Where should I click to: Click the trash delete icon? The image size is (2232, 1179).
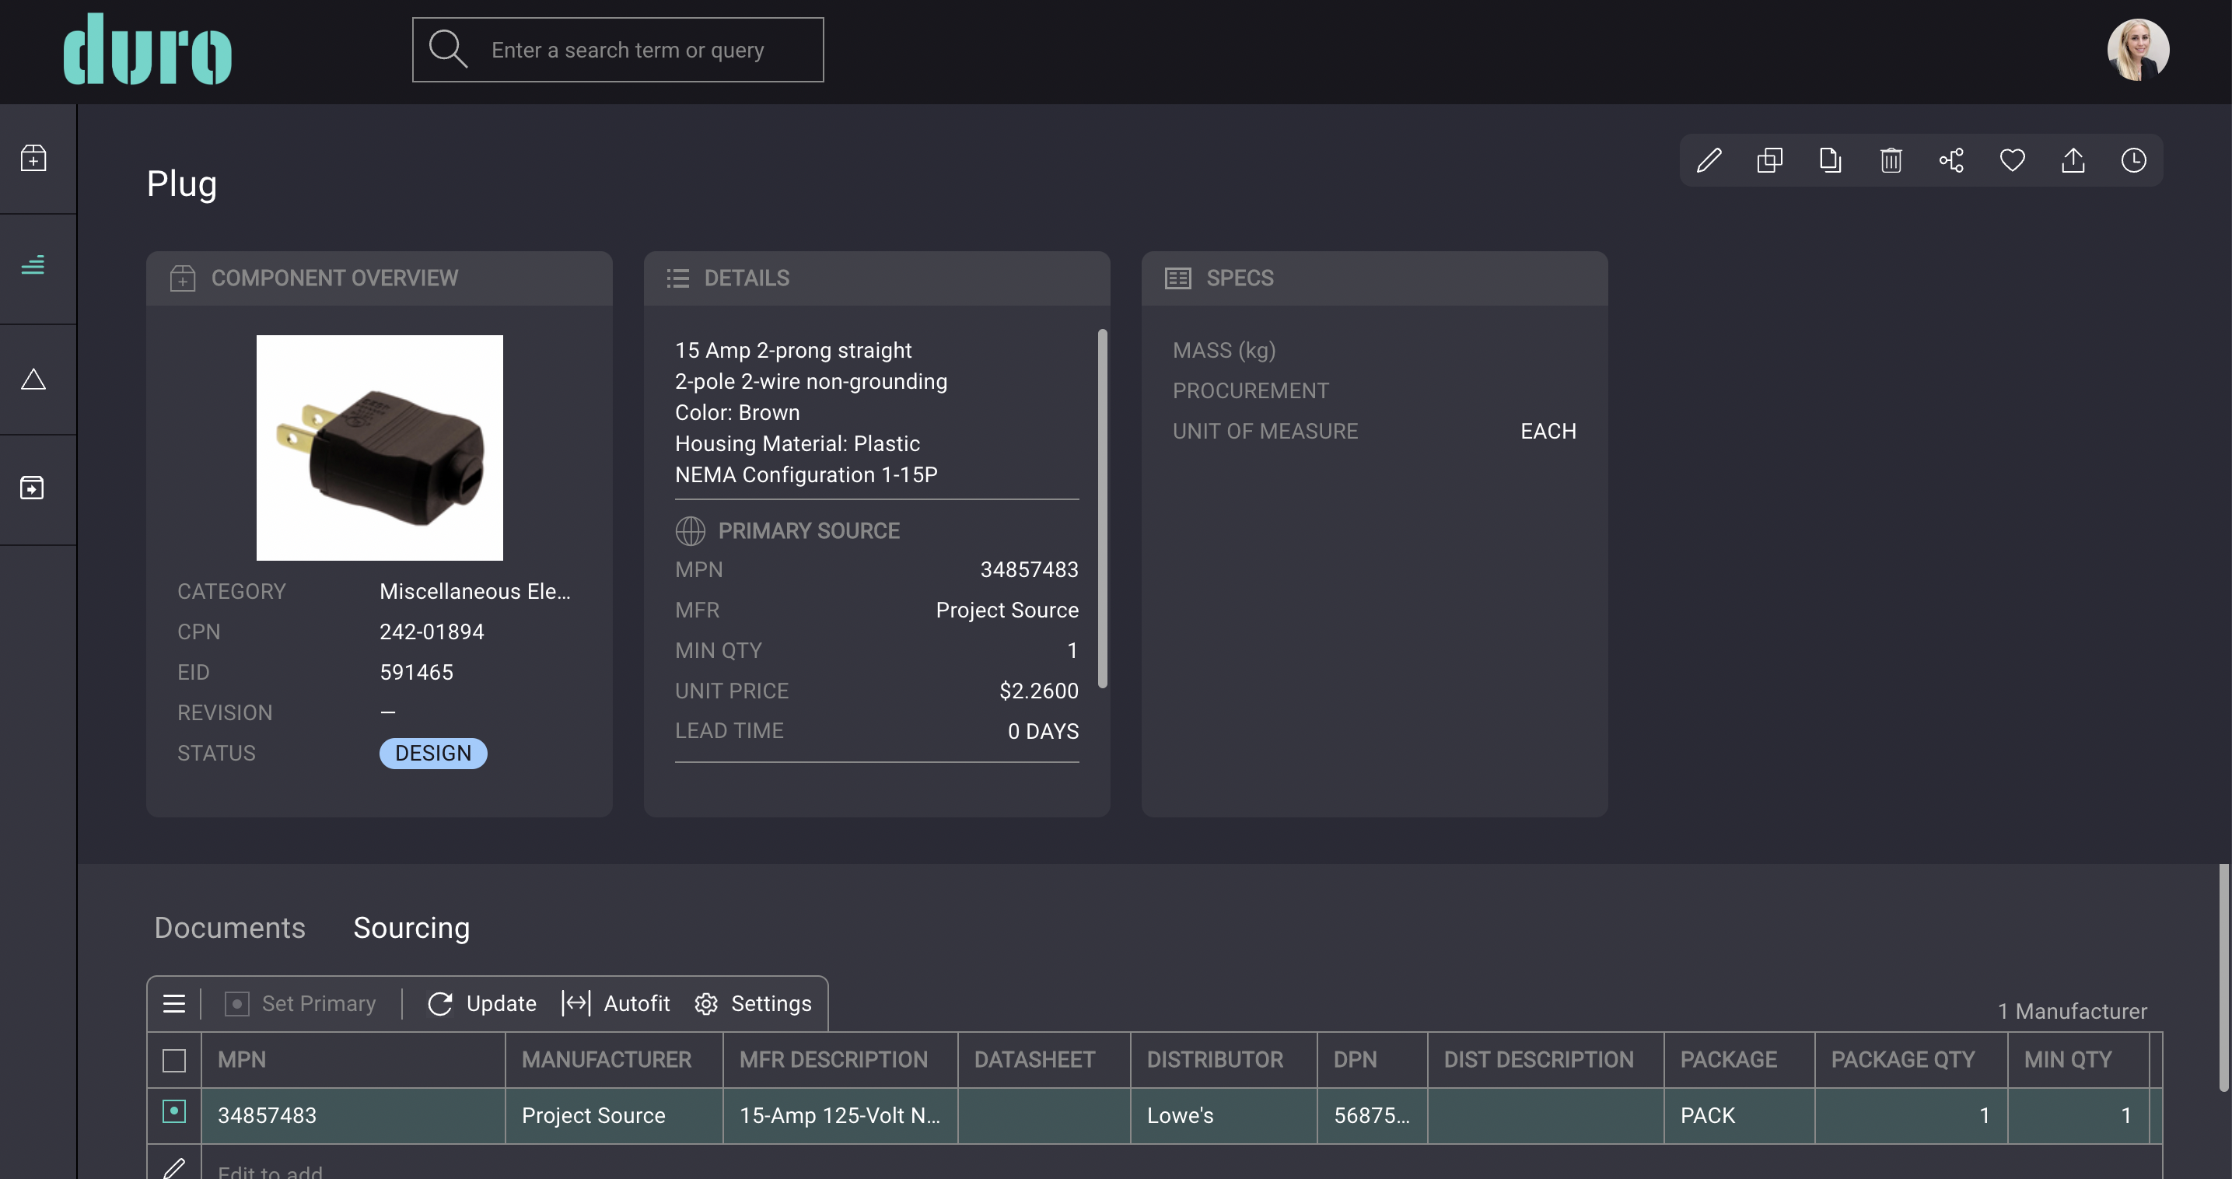1891,160
